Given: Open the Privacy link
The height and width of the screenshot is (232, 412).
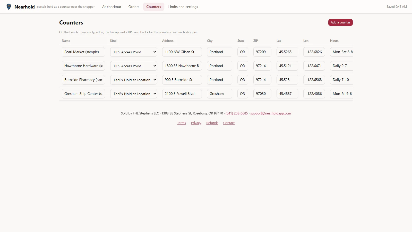Looking at the screenshot, I should 196,123.
